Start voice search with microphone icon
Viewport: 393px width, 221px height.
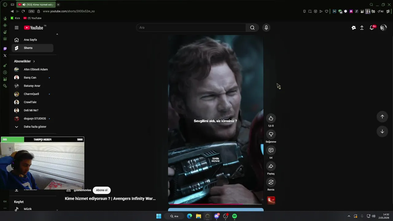coord(266,28)
